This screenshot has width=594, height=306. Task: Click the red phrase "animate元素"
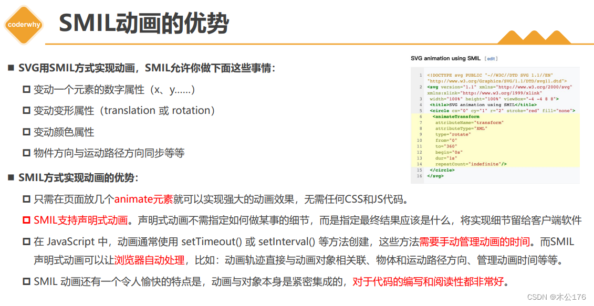coord(143,199)
